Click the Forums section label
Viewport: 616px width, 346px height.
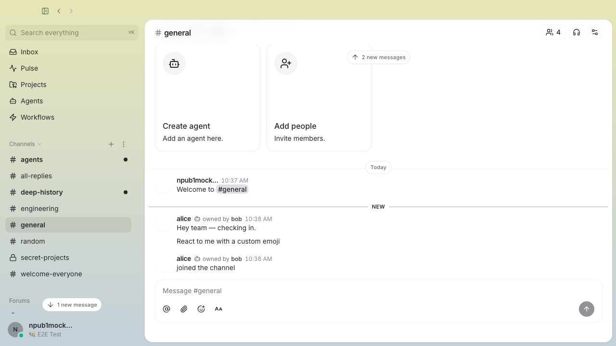coord(19,301)
